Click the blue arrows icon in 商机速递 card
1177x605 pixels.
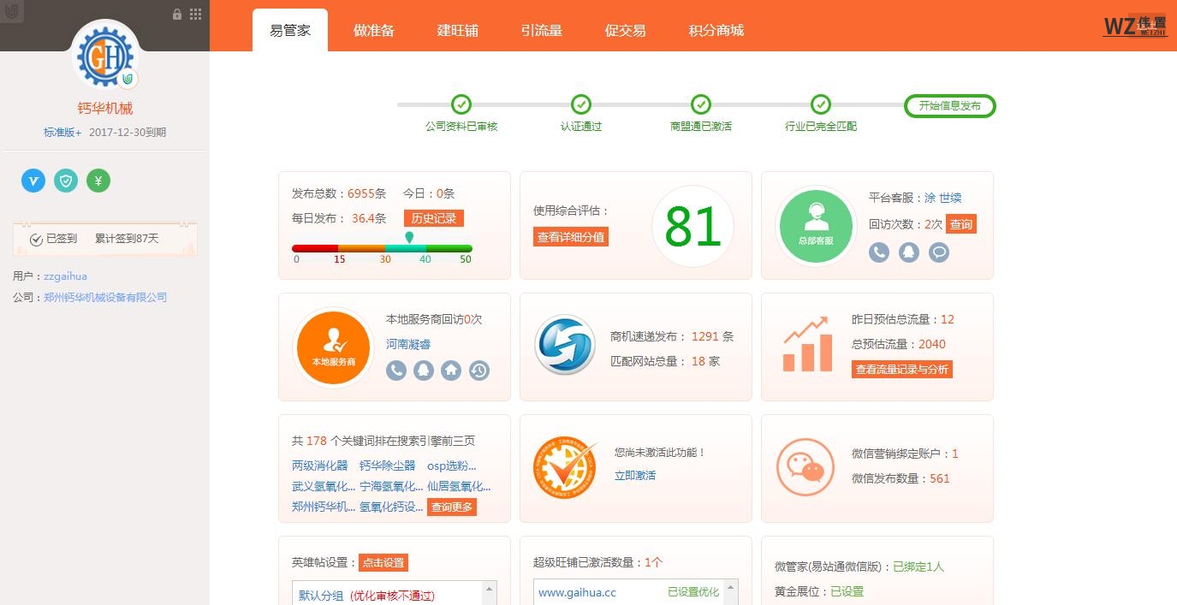tap(564, 346)
